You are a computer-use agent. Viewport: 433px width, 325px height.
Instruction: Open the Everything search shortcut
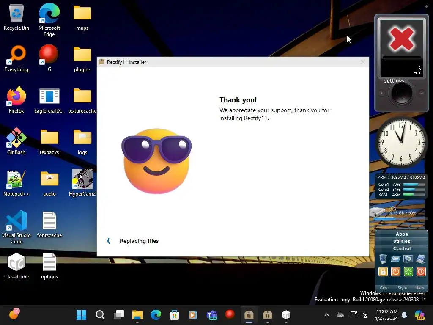pyautogui.click(x=16, y=59)
